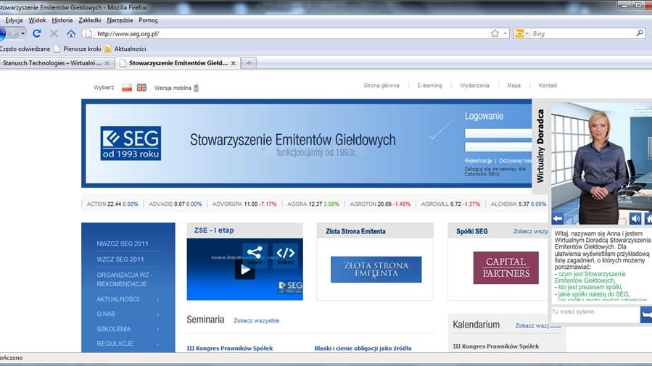Bookmark this page with the star icon
This screenshot has width=652, height=366.
(x=495, y=33)
